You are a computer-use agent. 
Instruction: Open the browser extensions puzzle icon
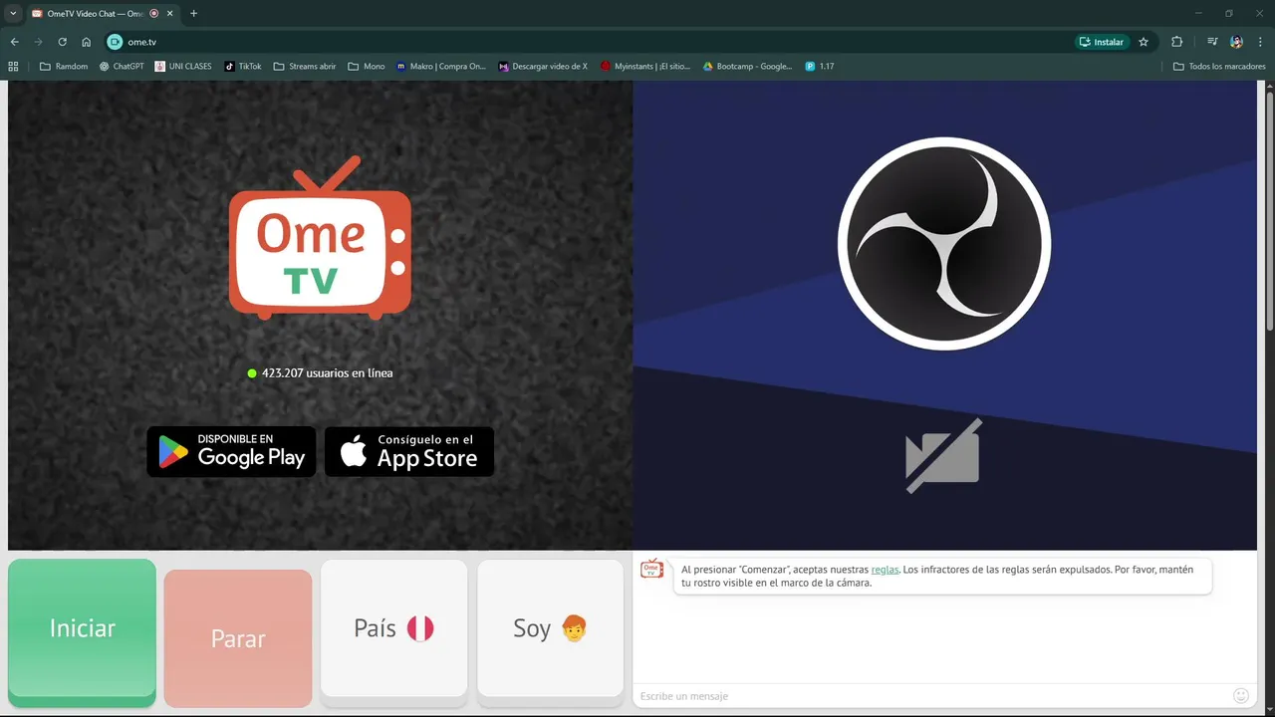click(x=1176, y=42)
